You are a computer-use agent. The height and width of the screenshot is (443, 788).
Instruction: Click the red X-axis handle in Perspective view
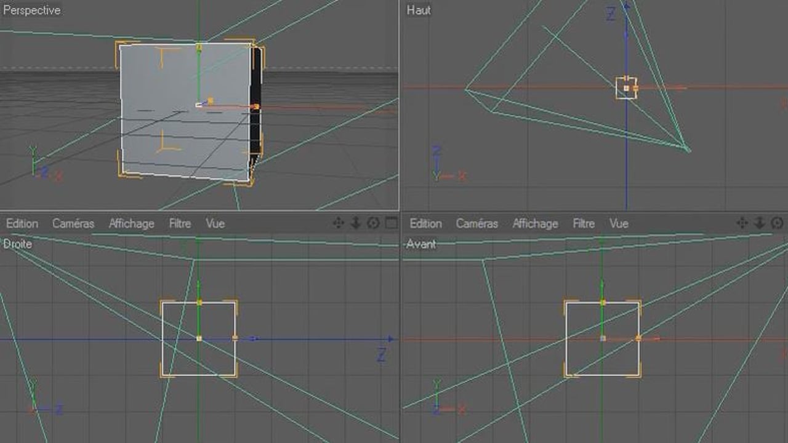click(x=255, y=107)
